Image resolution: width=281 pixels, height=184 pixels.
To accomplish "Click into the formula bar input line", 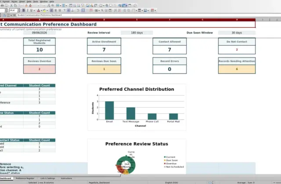I will 148,15.
